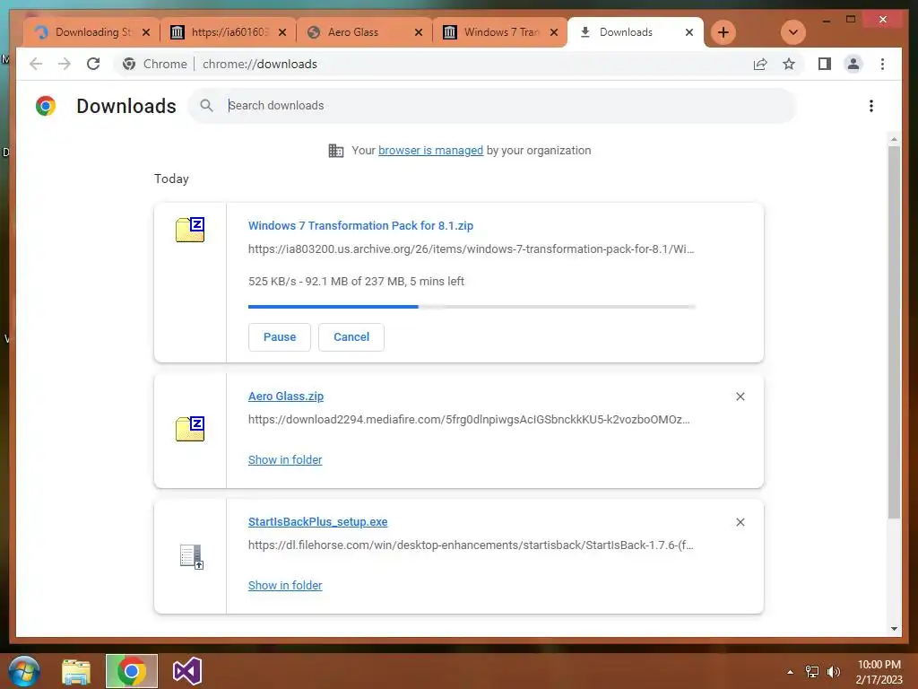Image resolution: width=918 pixels, height=689 pixels.
Task: Open the profile avatar menu
Action: (x=853, y=64)
